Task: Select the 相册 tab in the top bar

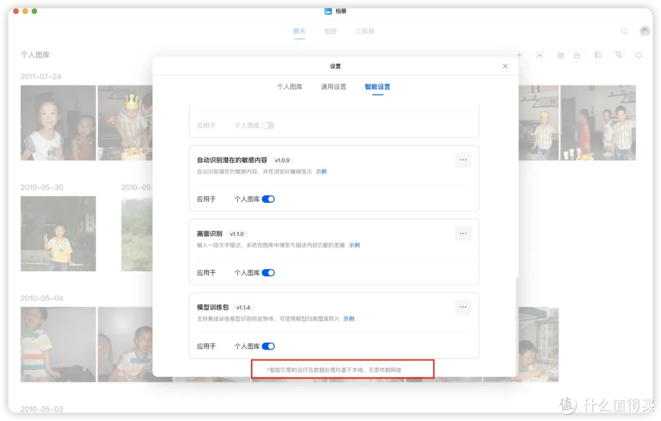Action: [x=330, y=31]
